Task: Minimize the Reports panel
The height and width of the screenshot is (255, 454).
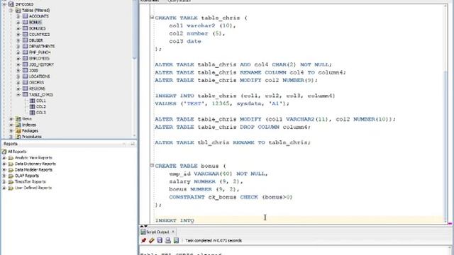Action: pyautogui.click(x=125, y=144)
